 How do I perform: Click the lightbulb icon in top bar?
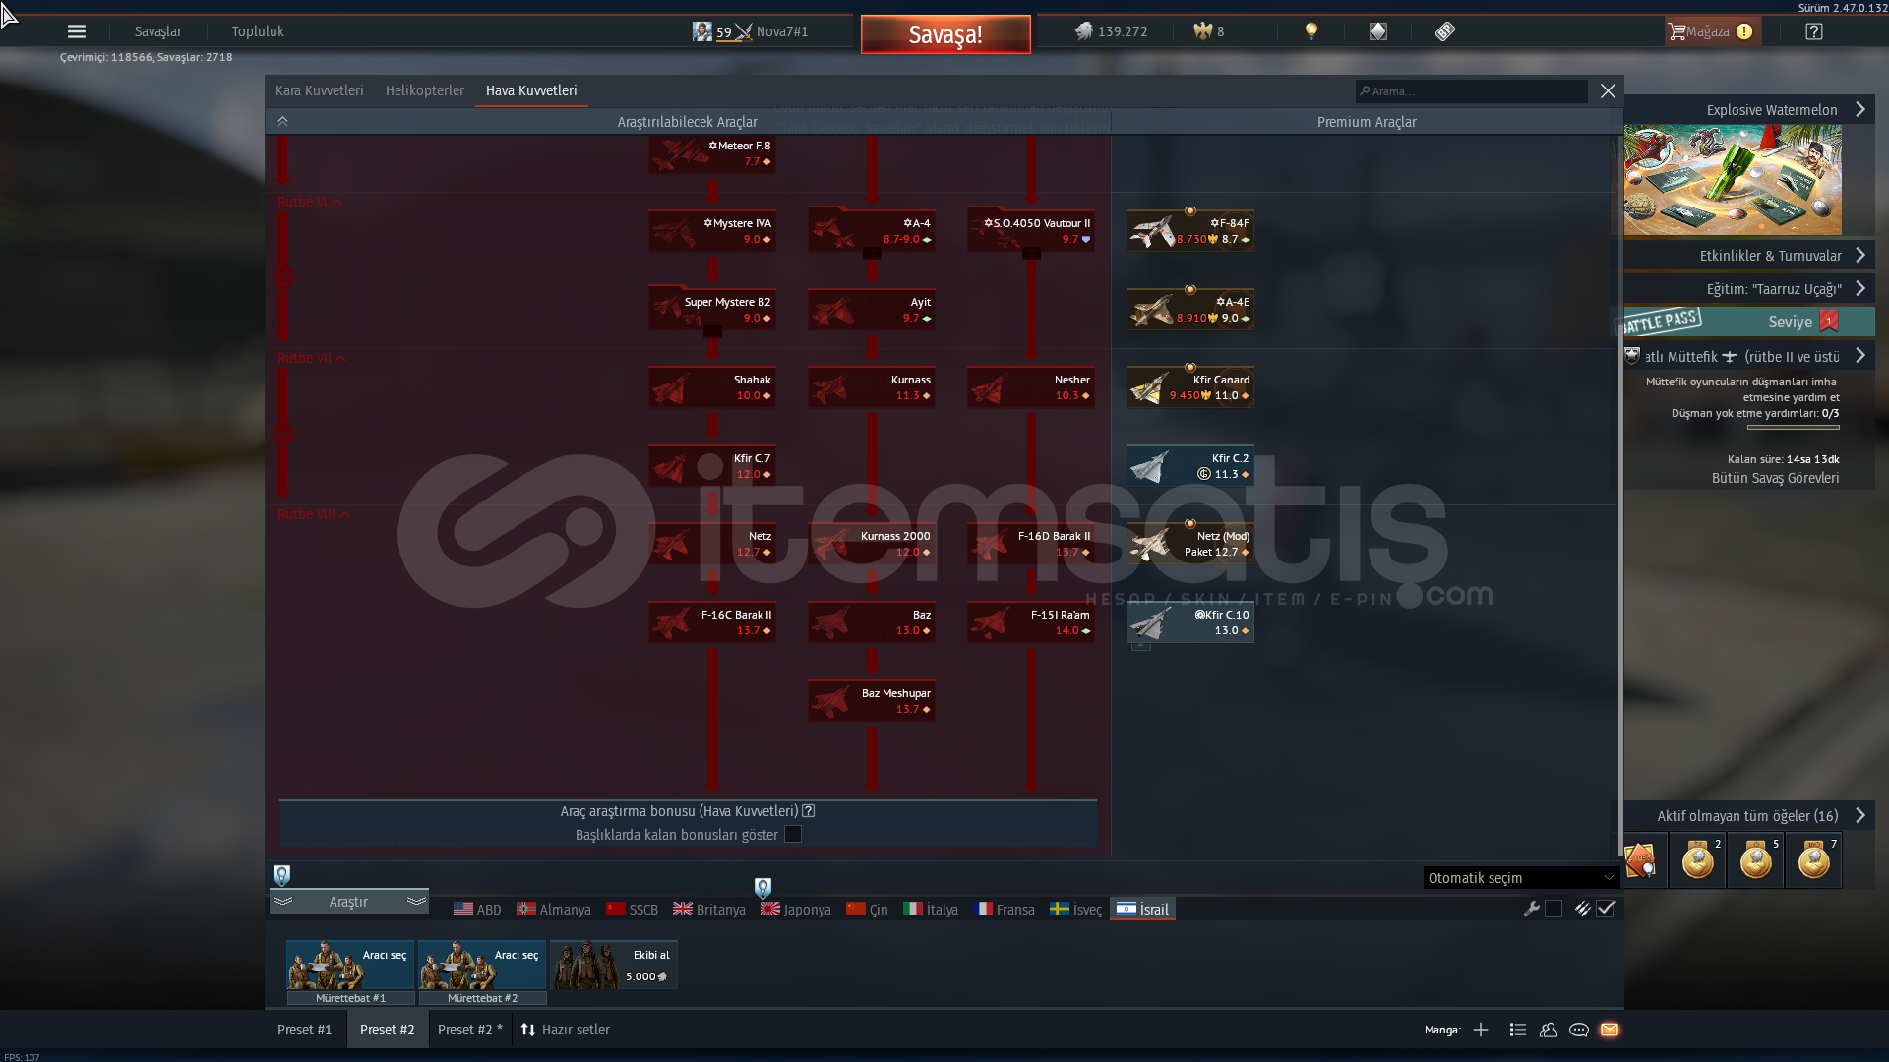(1310, 31)
